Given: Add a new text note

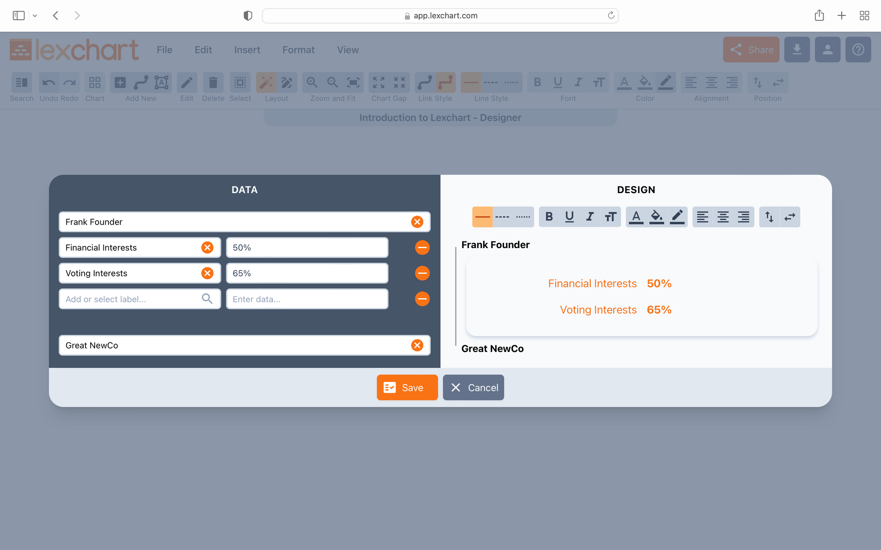Looking at the screenshot, I should point(161,82).
